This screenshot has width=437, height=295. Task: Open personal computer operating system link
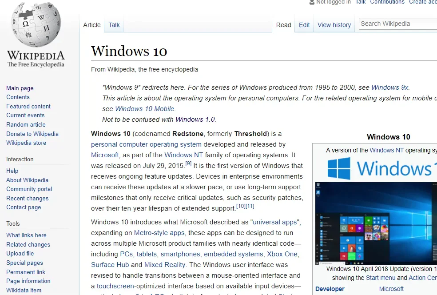coord(146,144)
